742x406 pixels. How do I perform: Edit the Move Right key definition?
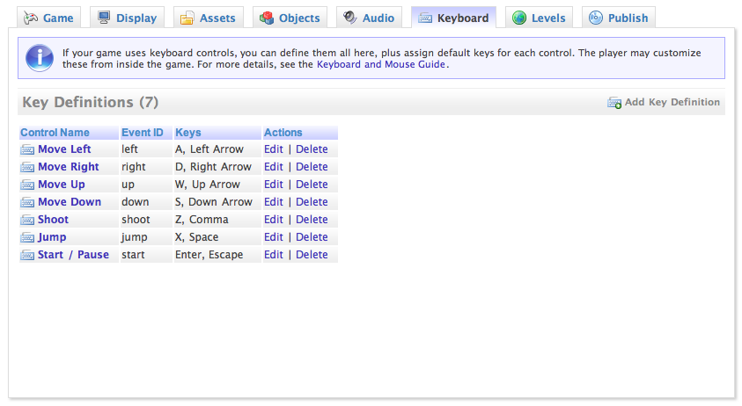[274, 167]
